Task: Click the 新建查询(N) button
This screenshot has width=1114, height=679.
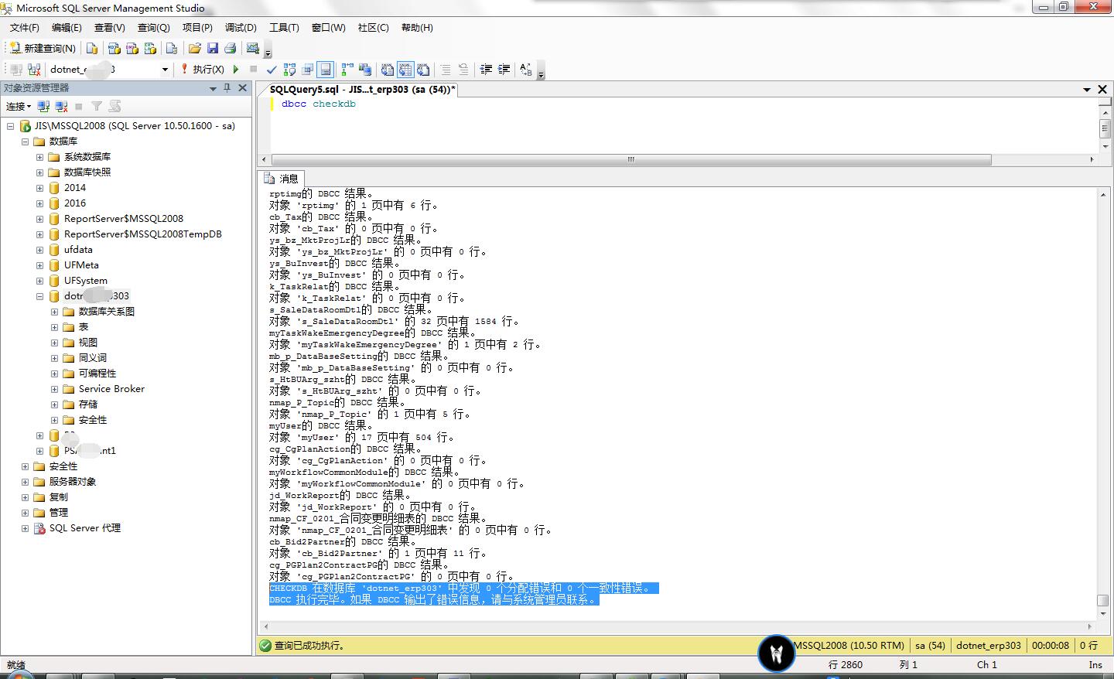Action: (x=43, y=48)
